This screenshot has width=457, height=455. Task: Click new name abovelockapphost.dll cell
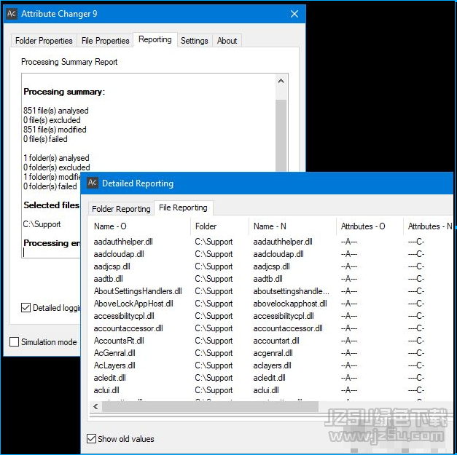tap(290, 304)
